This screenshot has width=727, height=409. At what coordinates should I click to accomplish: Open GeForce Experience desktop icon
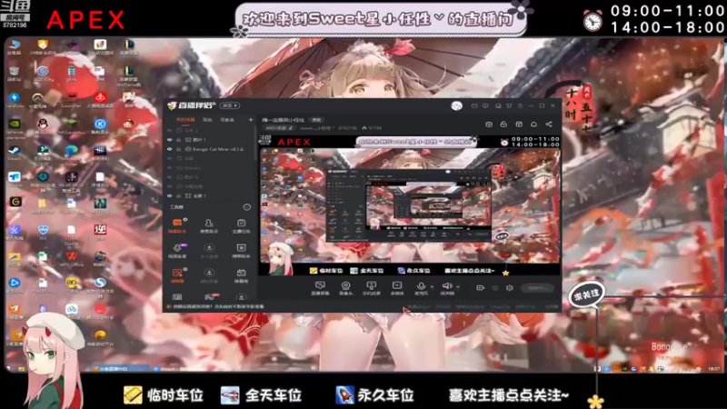(15, 126)
